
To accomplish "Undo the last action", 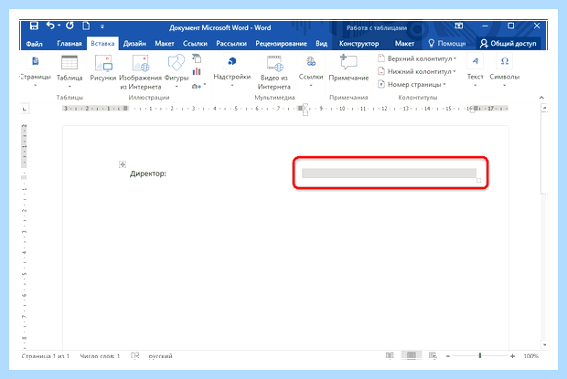I will (50, 26).
